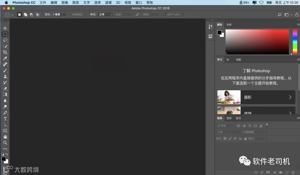
Task: Click the share icon in options bar
Action: pyautogui.click(x=297, y=14)
